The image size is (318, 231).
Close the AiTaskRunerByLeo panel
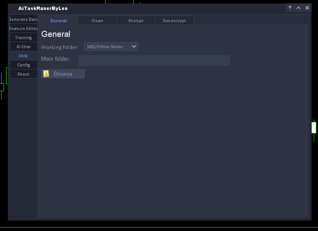[x=307, y=8]
